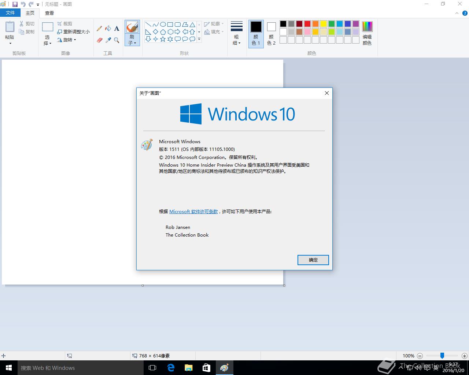The height and width of the screenshot is (375, 469).
Task: Open File Explorer from the taskbar
Action: click(x=188, y=368)
